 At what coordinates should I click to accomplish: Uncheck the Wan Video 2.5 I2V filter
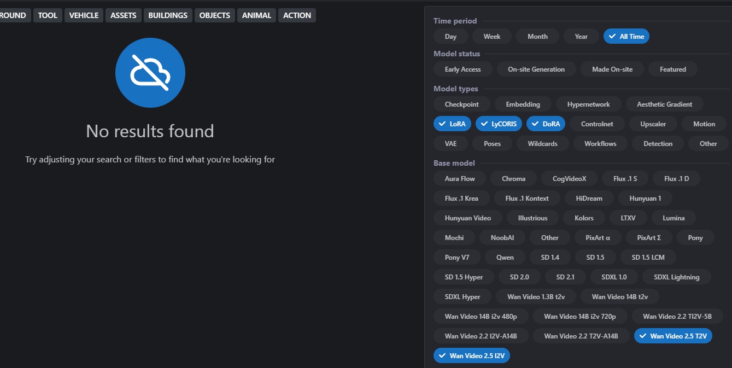coord(472,356)
